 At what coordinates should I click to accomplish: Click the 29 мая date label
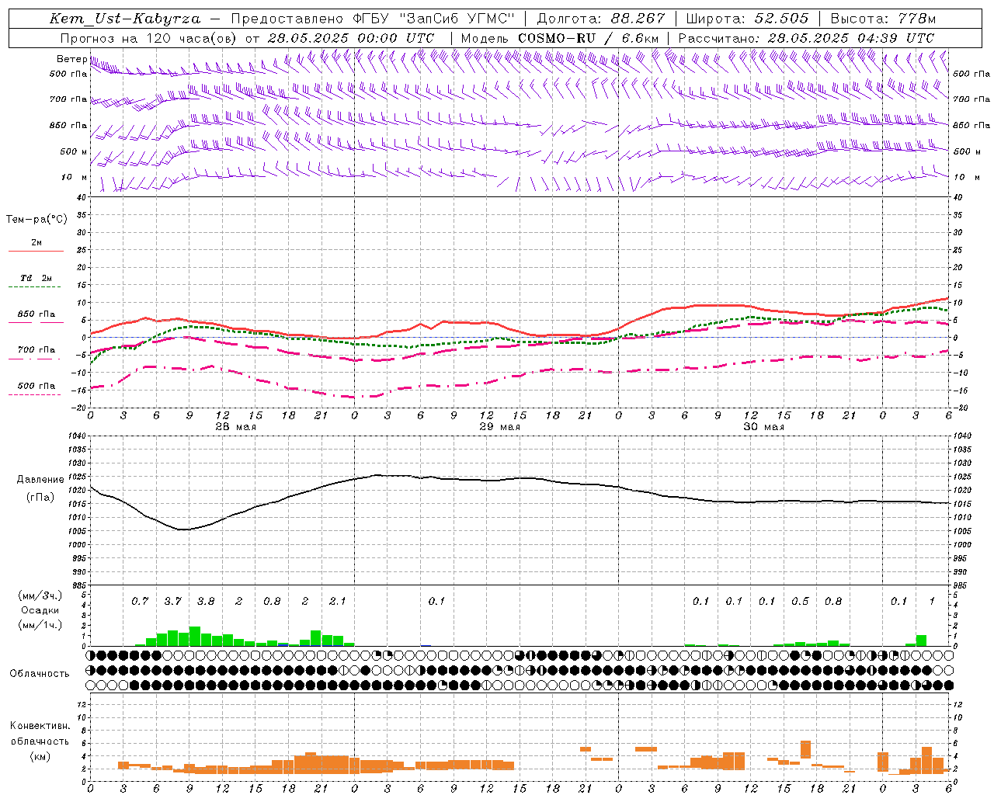[499, 427]
